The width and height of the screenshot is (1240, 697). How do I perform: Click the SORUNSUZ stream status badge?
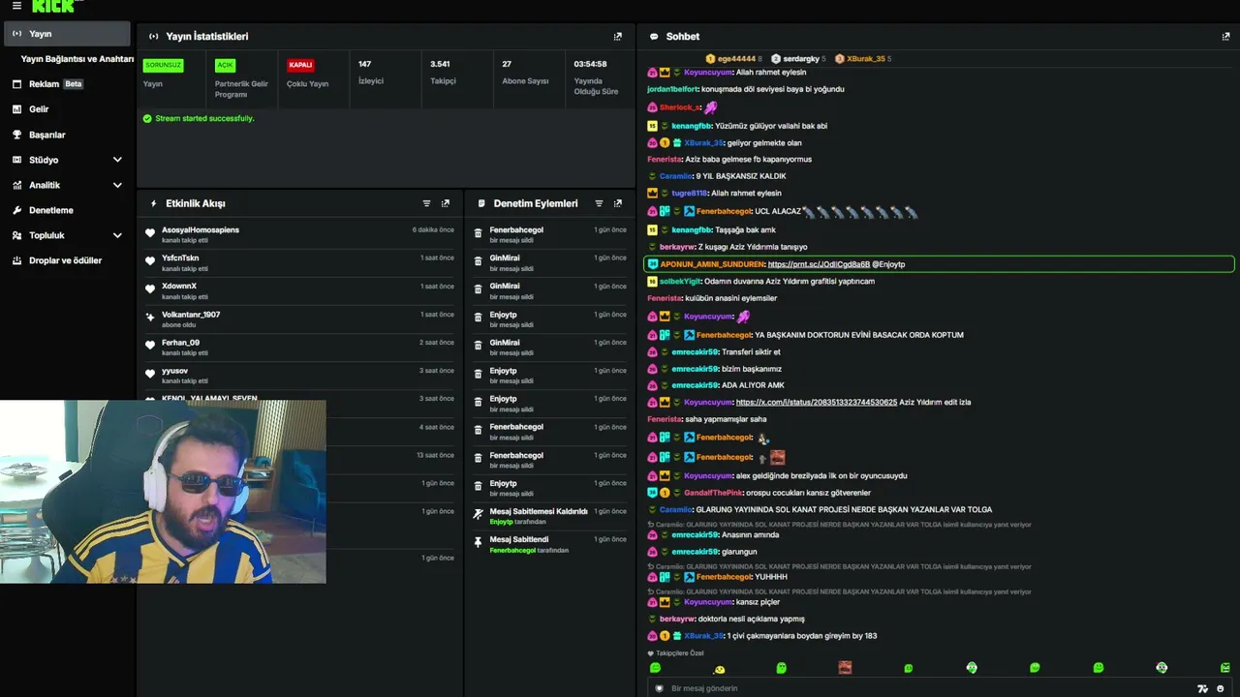[x=163, y=65]
